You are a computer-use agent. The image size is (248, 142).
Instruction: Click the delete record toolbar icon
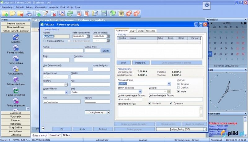click(x=53, y=14)
